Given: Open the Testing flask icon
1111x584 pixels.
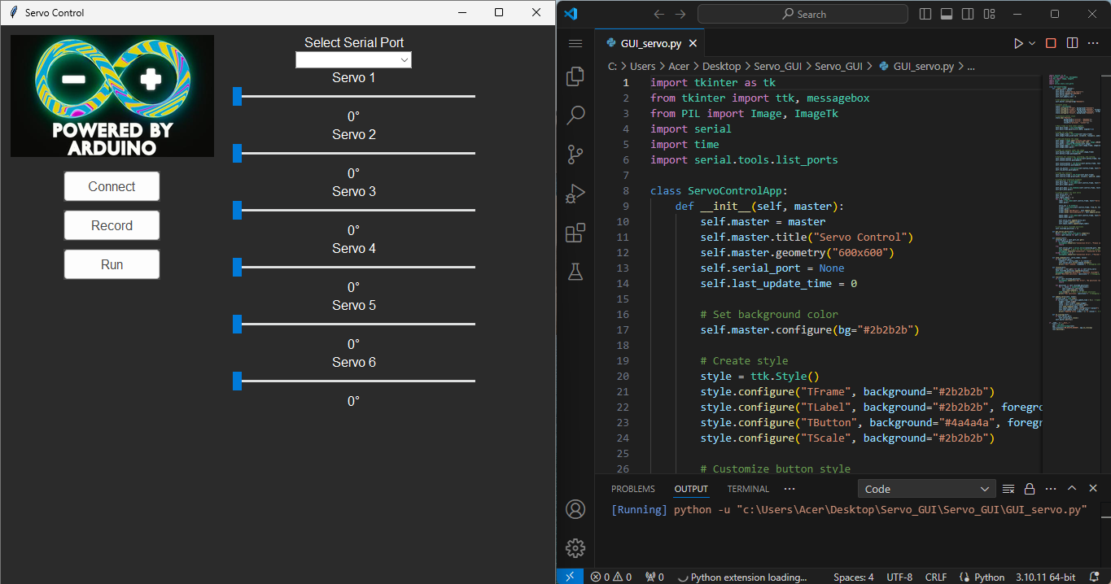Looking at the screenshot, I should pos(575,272).
